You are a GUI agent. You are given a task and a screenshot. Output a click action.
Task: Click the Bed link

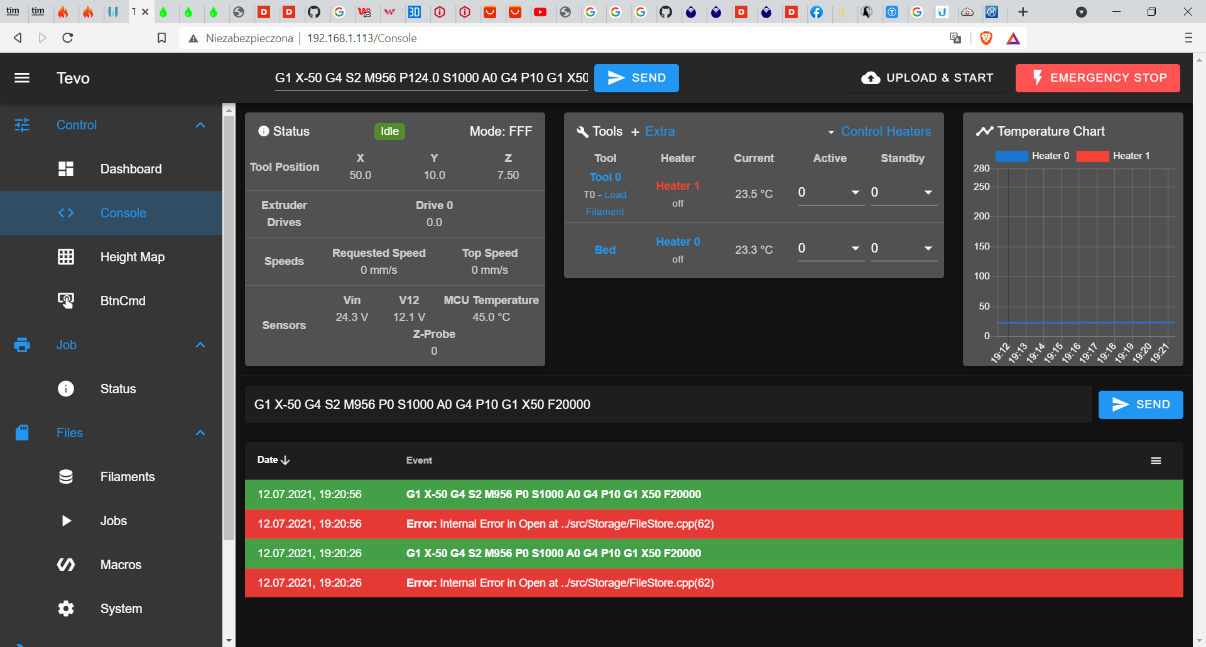tap(605, 250)
